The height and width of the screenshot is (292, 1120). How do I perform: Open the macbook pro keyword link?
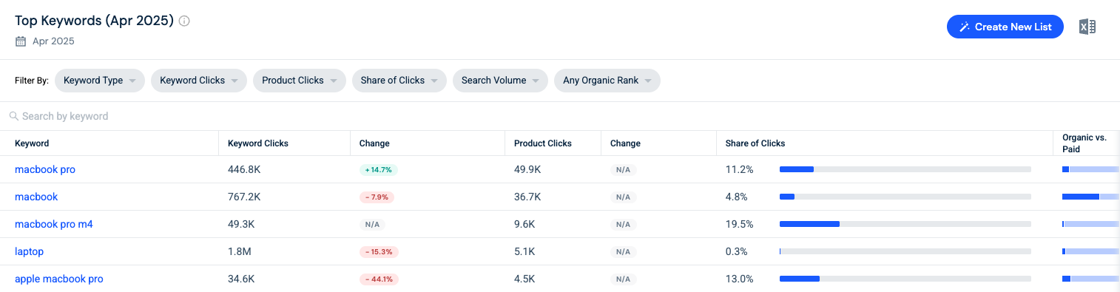coord(45,169)
